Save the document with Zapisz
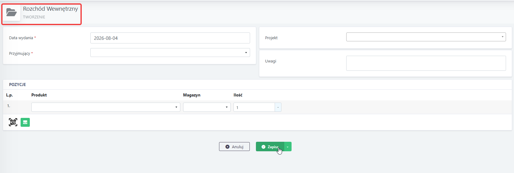514x173 pixels. point(270,147)
